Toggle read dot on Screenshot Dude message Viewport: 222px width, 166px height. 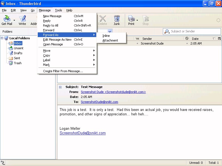coord(137,43)
